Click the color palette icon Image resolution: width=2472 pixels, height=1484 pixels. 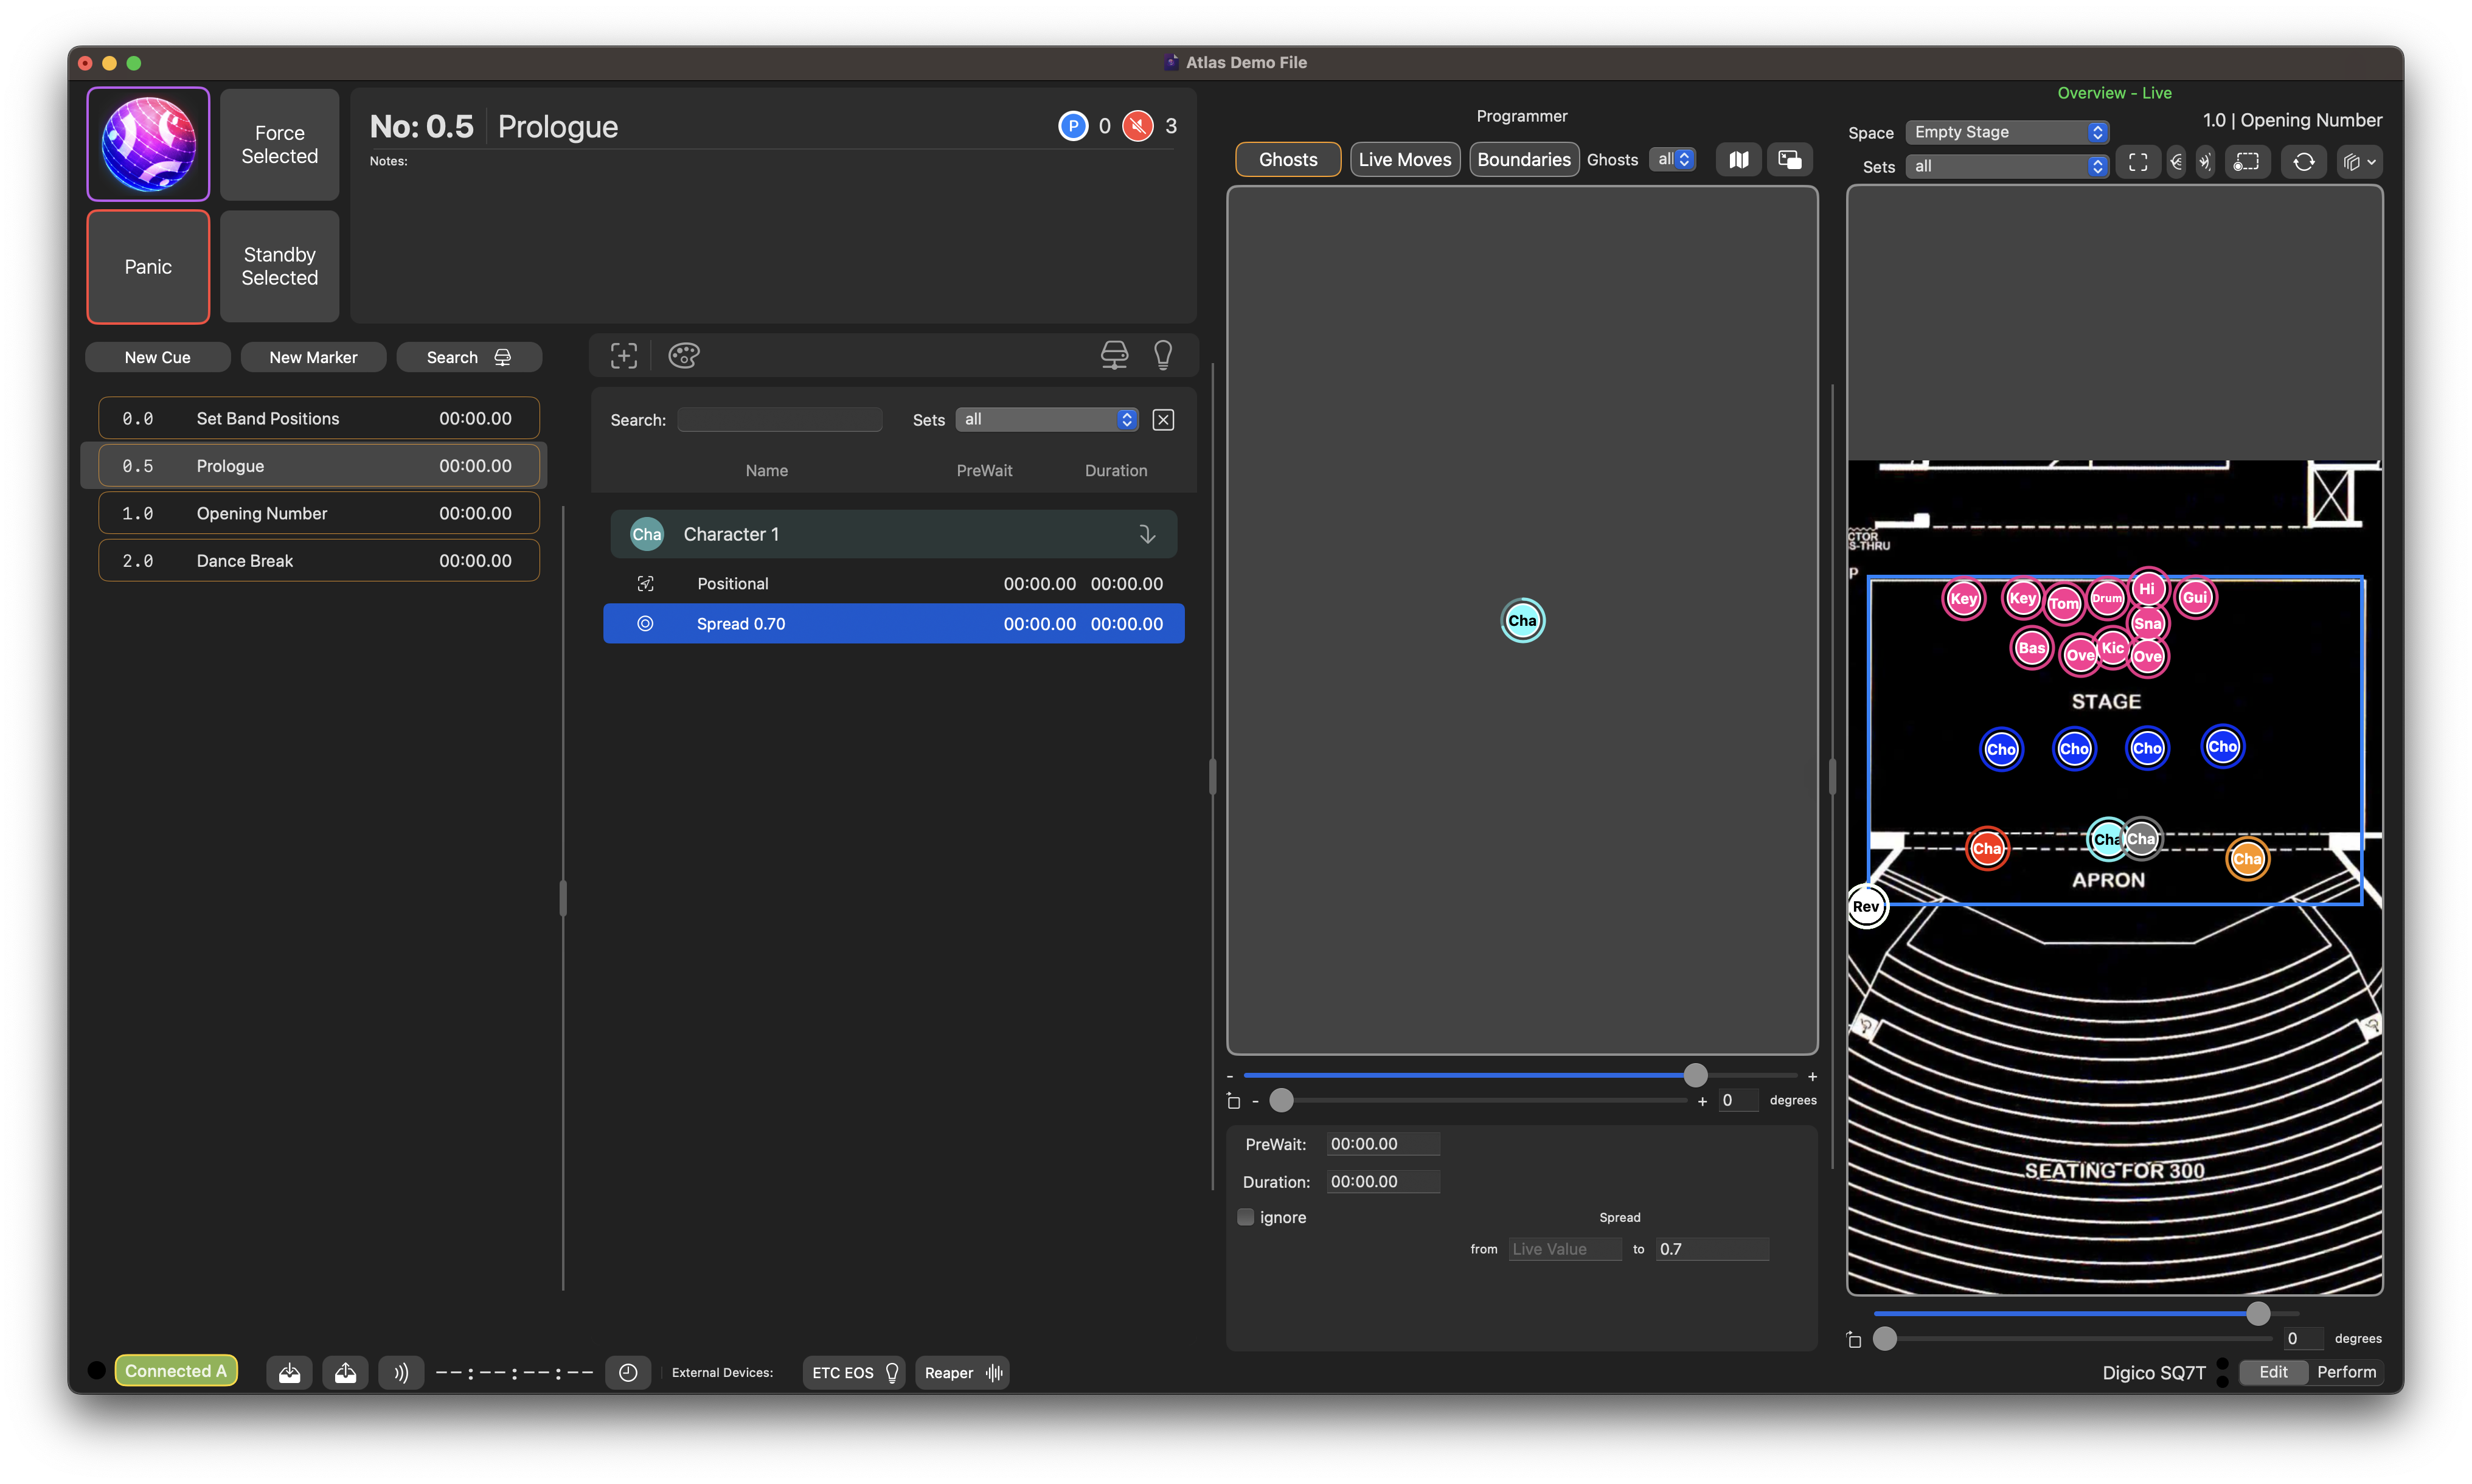click(x=684, y=355)
